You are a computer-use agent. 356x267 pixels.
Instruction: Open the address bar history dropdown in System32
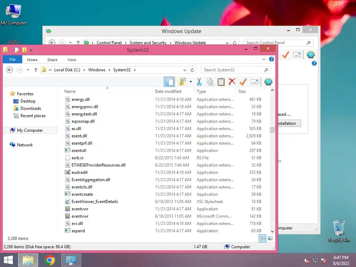click(185, 70)
